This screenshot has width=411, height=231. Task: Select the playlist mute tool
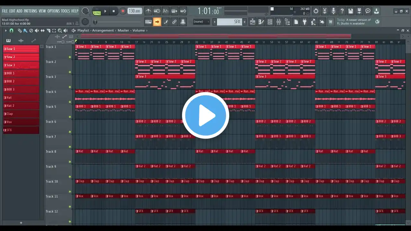point(37,30)
